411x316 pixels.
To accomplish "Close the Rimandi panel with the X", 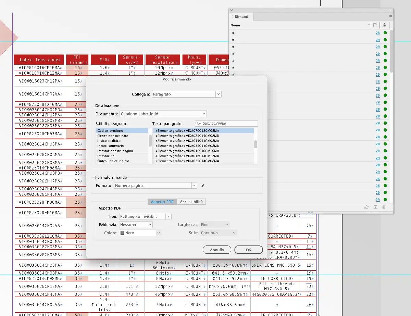I will (x=232, y=11).
